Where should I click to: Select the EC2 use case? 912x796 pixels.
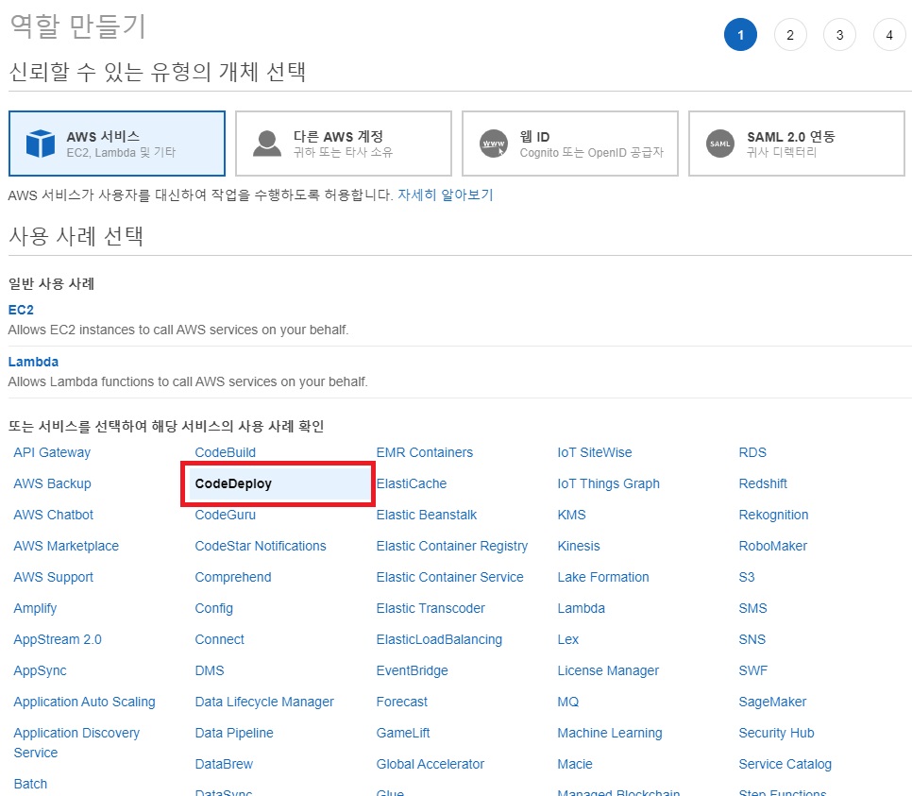tap(21, 310)
